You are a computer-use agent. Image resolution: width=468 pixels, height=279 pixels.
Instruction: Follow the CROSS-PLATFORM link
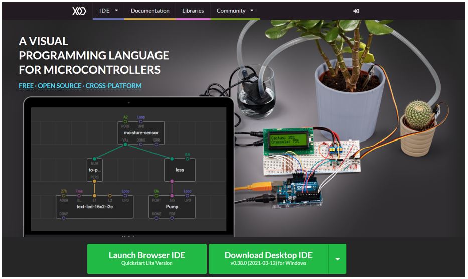(113, 86)
